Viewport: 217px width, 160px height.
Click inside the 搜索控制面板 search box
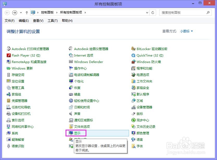[x=183, y=12]
